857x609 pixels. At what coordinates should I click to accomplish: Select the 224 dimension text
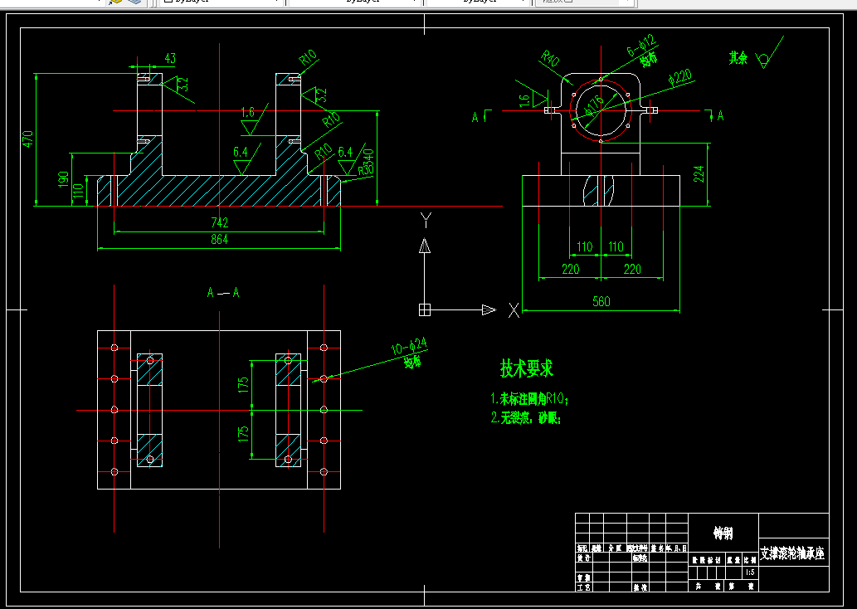[699, 174]
